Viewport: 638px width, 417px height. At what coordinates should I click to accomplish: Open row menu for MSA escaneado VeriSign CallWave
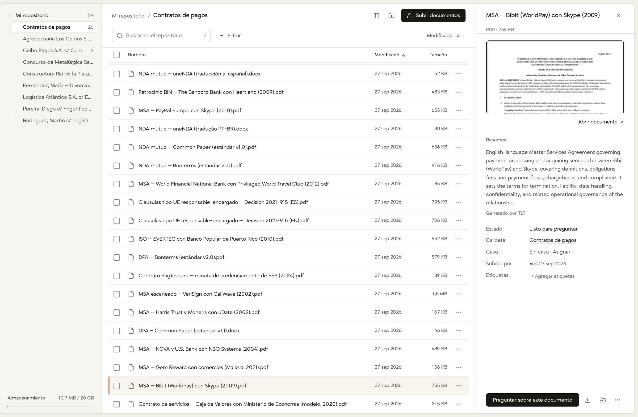point(459,294)
